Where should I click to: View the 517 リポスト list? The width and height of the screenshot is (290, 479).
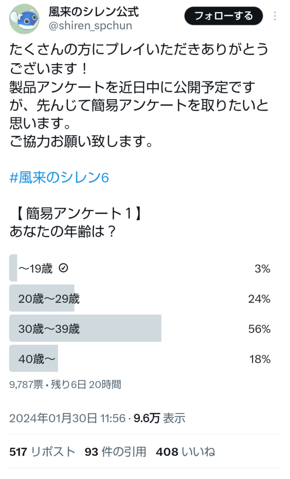click(42, 452)
